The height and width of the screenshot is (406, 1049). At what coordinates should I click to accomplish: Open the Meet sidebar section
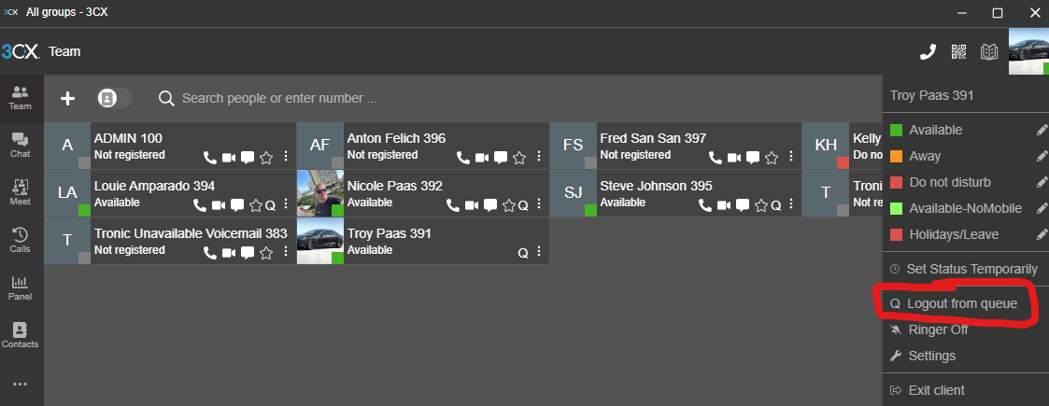pyautogui.click(x=20, y=191)
